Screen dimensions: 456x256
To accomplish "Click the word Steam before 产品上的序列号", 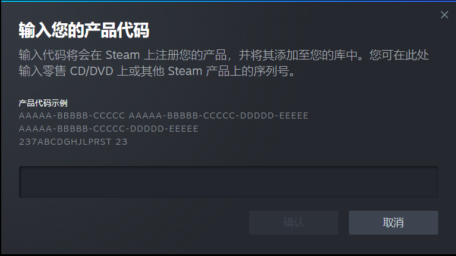I will [185, 71].
